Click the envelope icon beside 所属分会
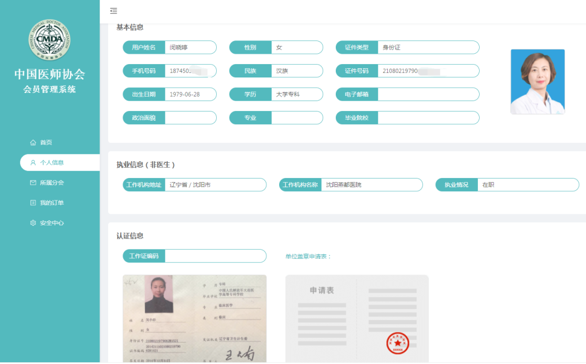The height and width of the screenshot is (364, 586). (x=32, y=183)
